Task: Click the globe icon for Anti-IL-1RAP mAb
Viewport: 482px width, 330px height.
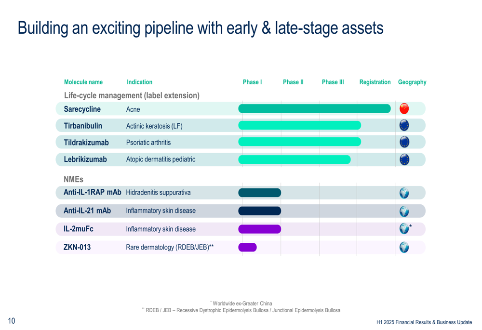Action: coord(404,193)
